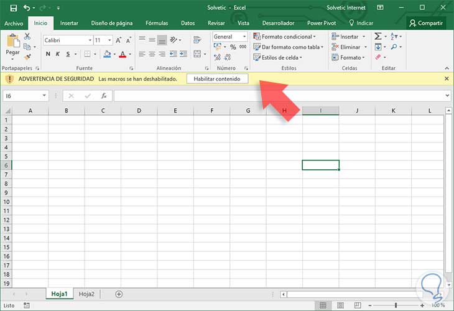
Task: Switch to the Datos tab
Action: coord(188,23)
